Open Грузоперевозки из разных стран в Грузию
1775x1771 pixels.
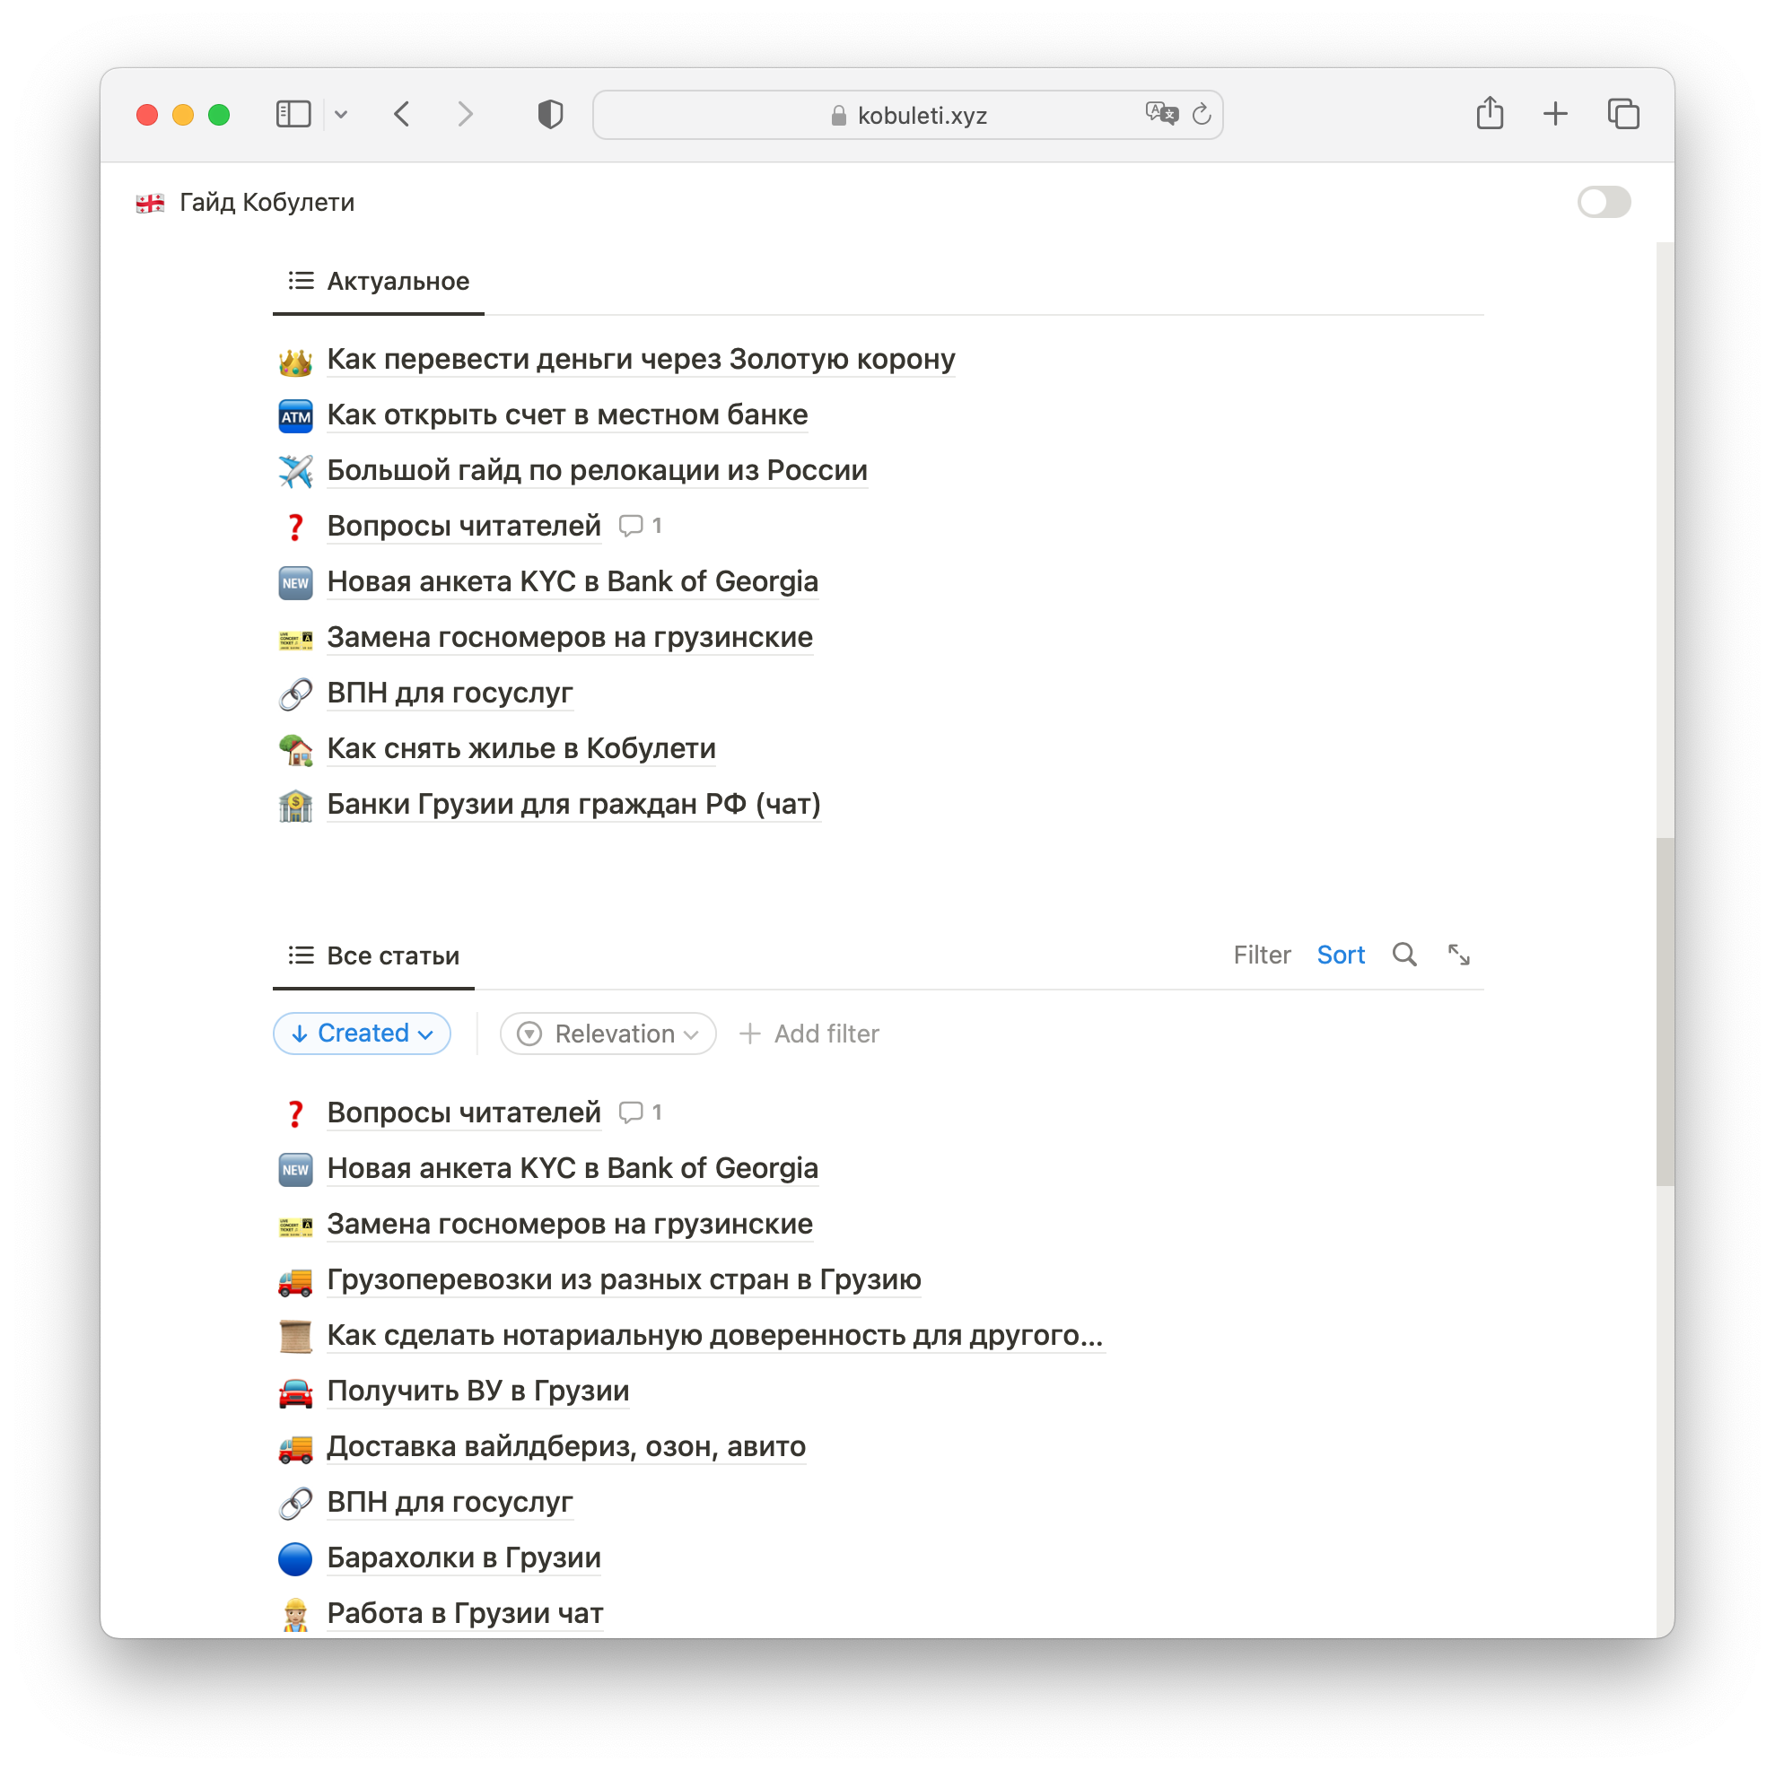(624, 1279)
